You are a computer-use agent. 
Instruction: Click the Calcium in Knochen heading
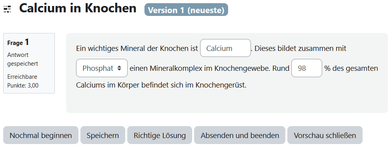pyautogui.click(x=78, y=8)
